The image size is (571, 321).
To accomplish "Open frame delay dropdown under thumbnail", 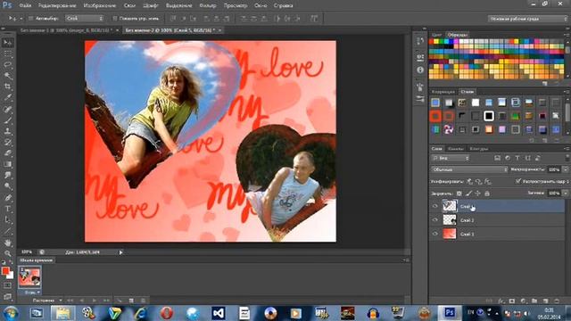I will (38, 292).
